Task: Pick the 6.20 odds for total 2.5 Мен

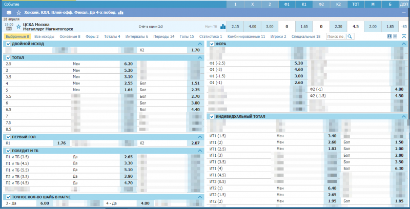Action: coord(128,64)
